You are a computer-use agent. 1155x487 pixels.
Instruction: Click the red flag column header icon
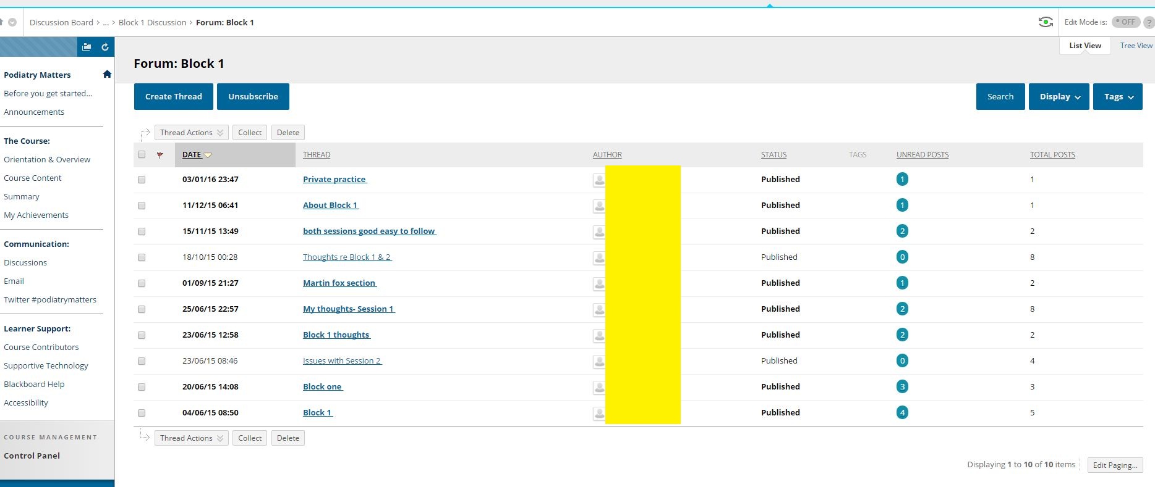[160, 155]
